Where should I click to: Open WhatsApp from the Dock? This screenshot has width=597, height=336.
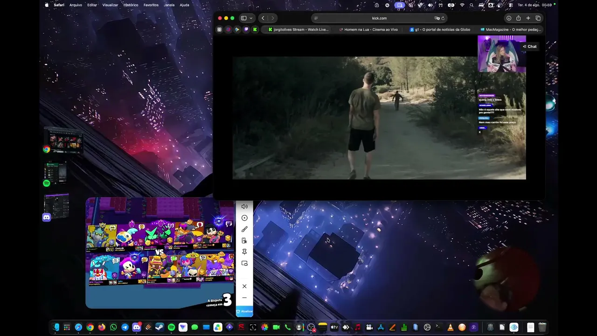[x=113, y=327]
